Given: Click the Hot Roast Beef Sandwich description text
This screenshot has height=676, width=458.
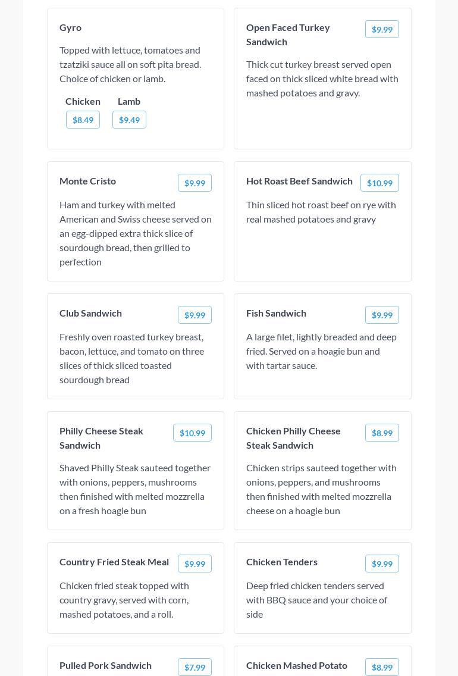Looking at the screenshot, I should tap(321, 212).
